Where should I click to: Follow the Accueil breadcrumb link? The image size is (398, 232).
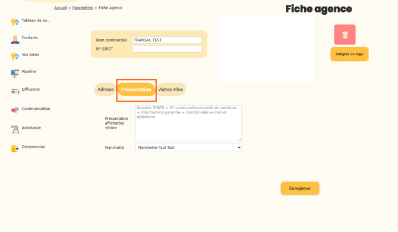coord(61,8)
